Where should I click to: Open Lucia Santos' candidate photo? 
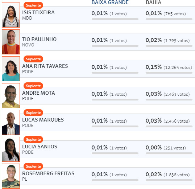coord(11,149)
